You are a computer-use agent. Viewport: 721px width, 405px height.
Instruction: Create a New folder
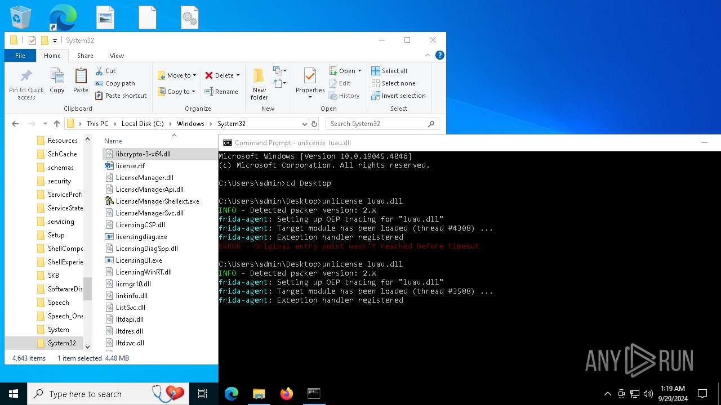pyautogui.click(x=259, y=84)
